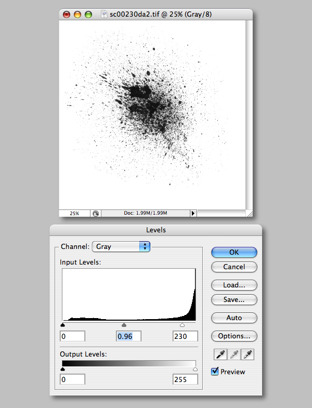Click the 25% zoom field in status bar

point(74,214)
